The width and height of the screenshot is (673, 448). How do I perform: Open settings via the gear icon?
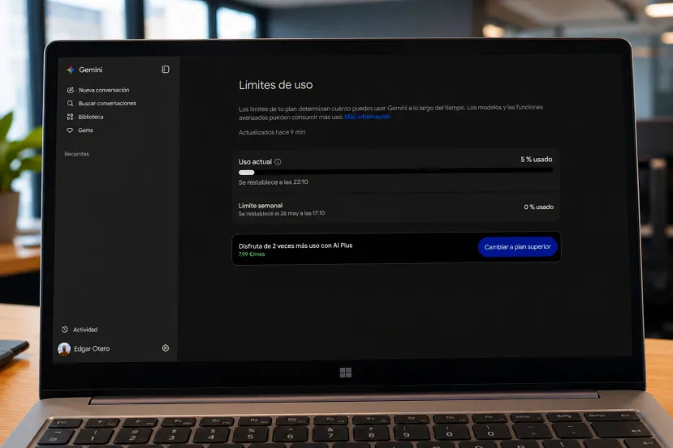(166, 348)
